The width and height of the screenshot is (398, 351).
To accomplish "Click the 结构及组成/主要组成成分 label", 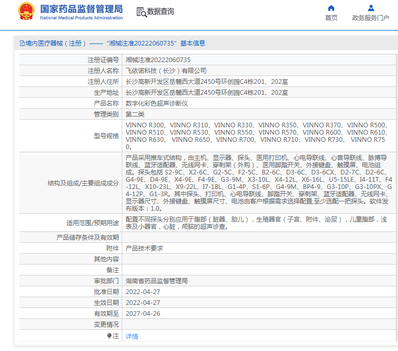I will click(x=83, y=183).
